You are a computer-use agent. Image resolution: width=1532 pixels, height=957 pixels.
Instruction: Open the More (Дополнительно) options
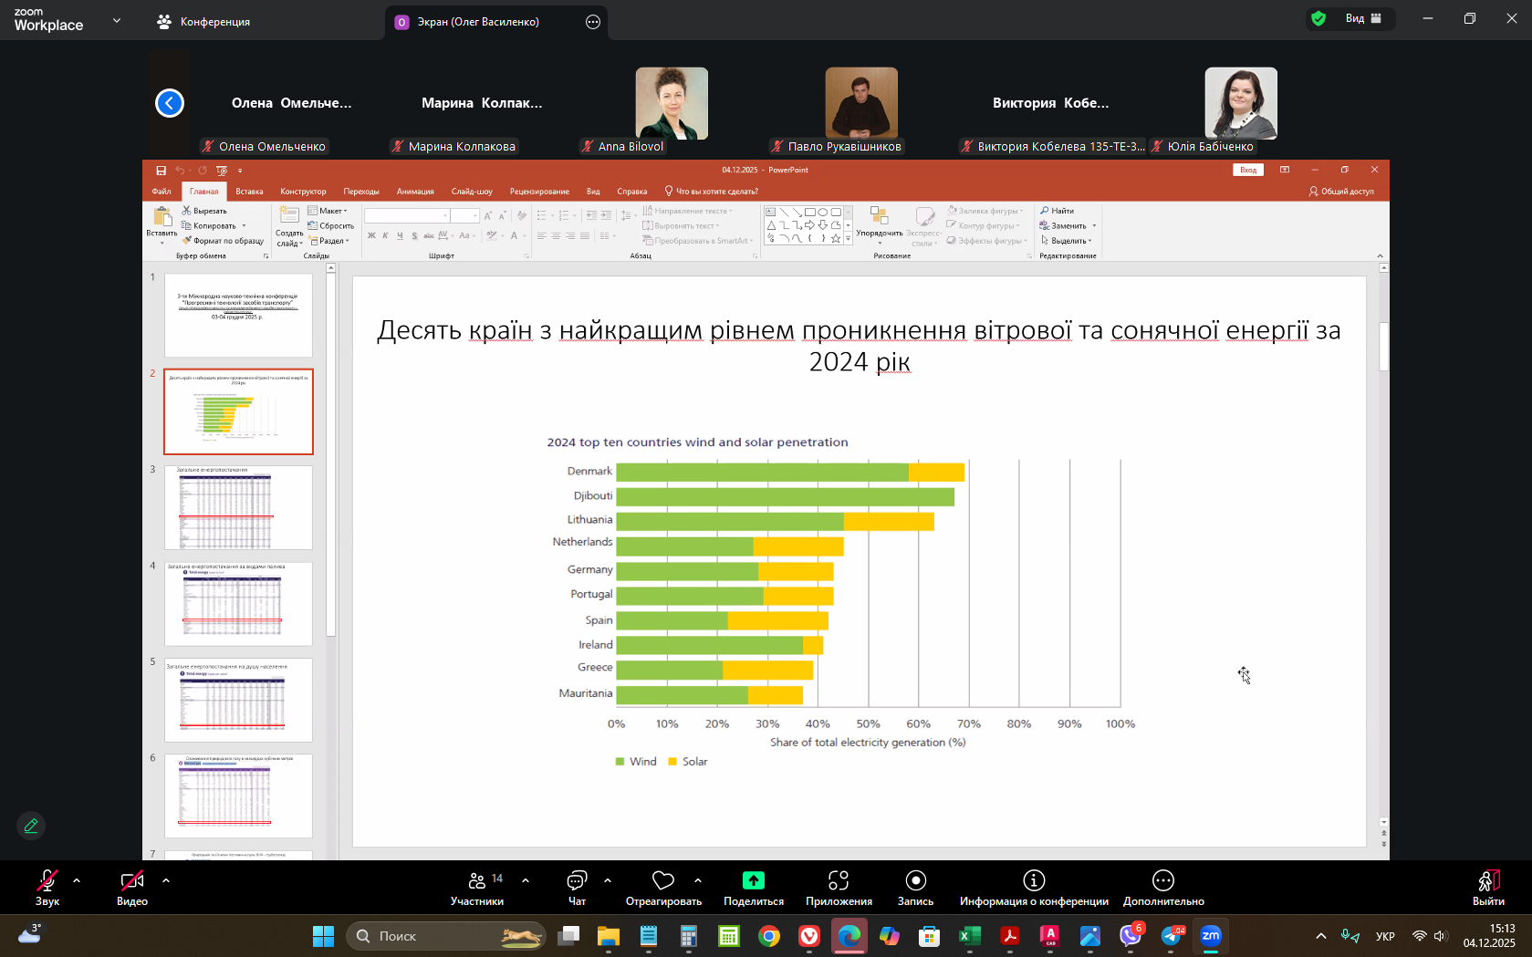point(1162,887)
